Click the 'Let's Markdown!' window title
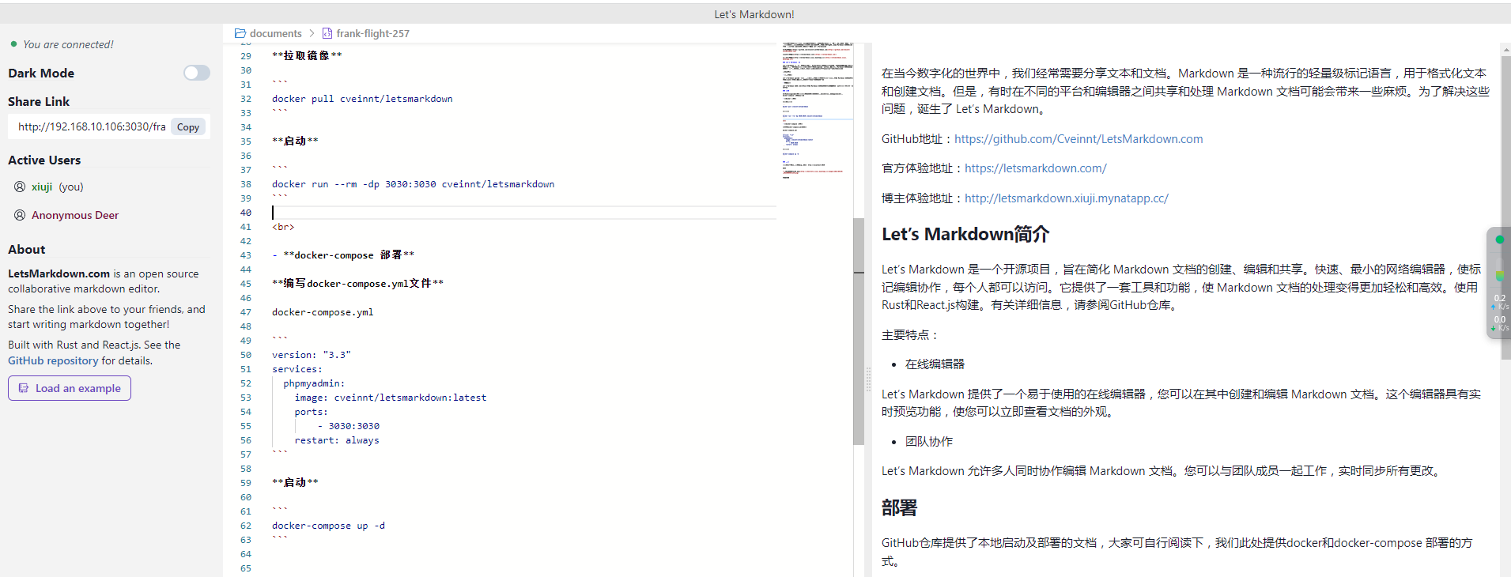 pos(754,14)
